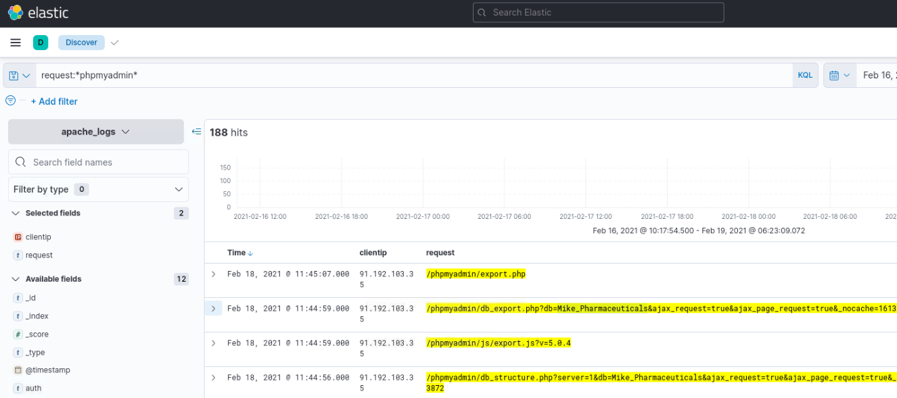This screenshot has height=398, width=897.
Task: Collapse the Selected fields section
Action: pos(16,213)
